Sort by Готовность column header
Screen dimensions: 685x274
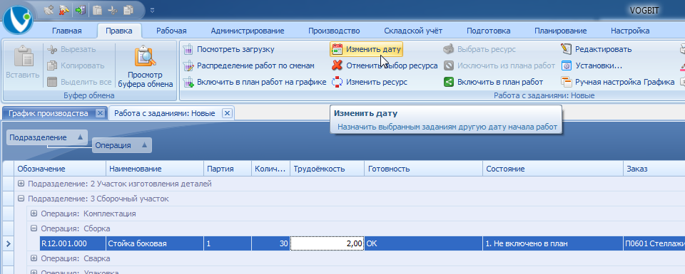tap(424, 169)
